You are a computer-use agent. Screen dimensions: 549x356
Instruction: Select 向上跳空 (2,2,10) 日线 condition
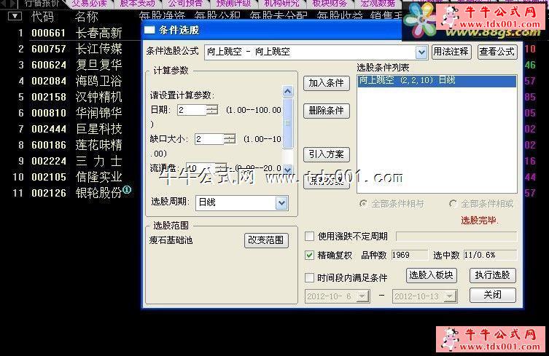click(x=437, y=80)
